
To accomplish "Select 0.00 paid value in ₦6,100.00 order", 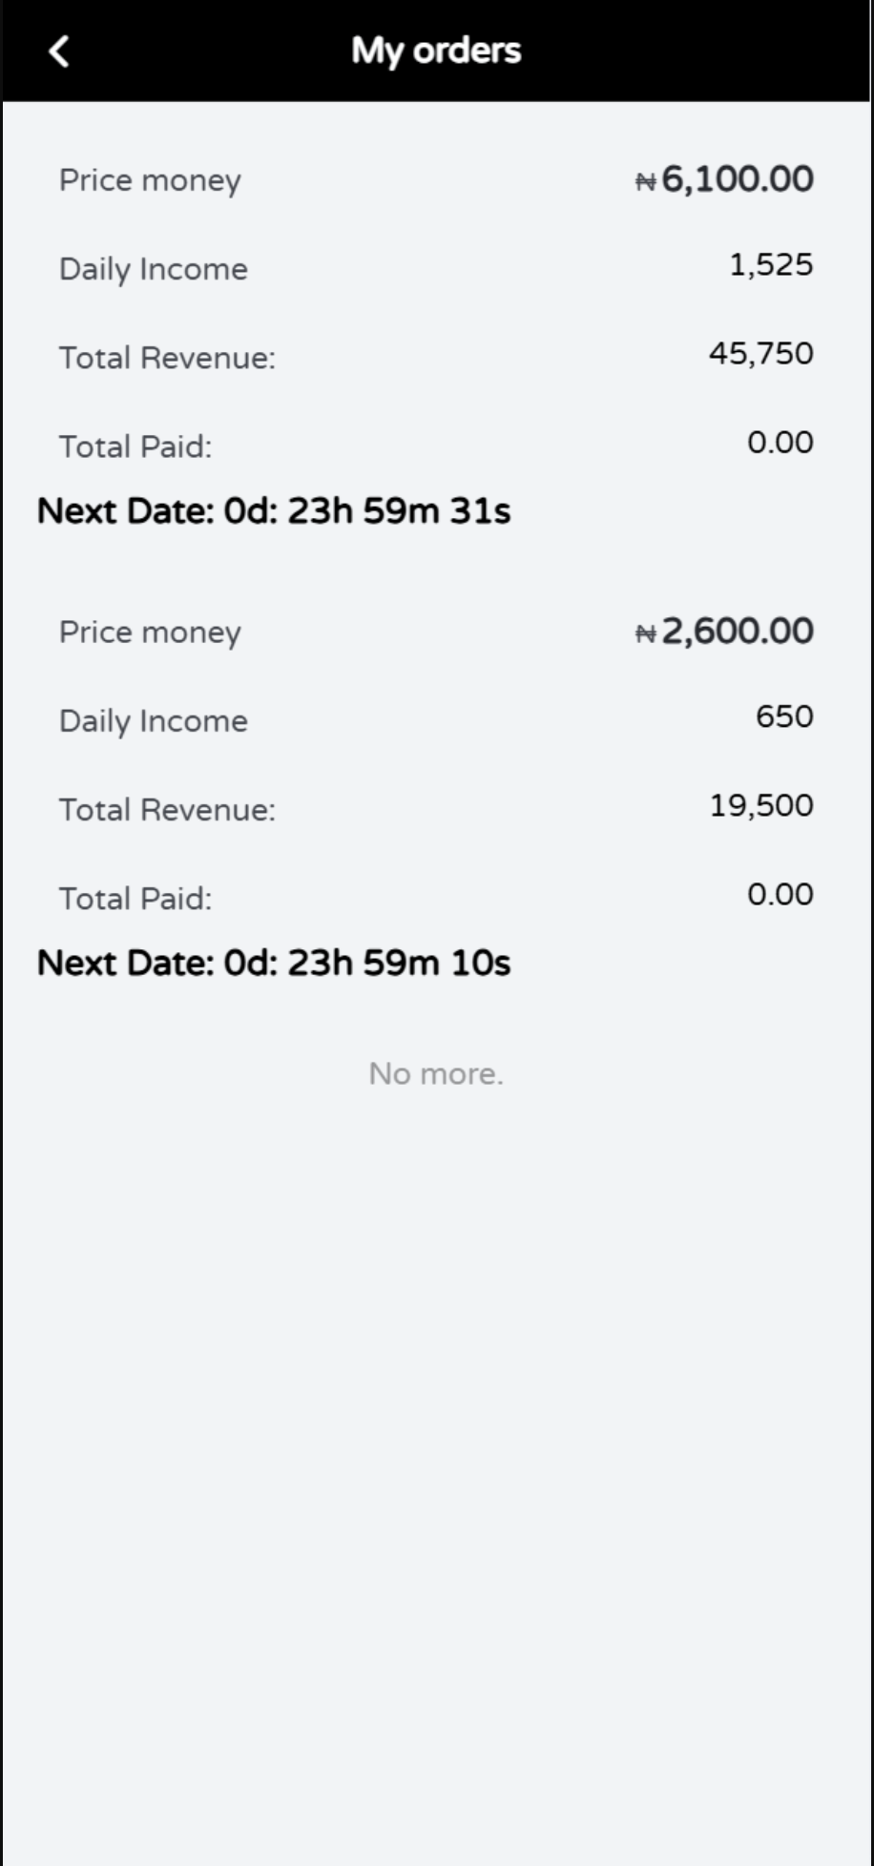I will point(780,443).
